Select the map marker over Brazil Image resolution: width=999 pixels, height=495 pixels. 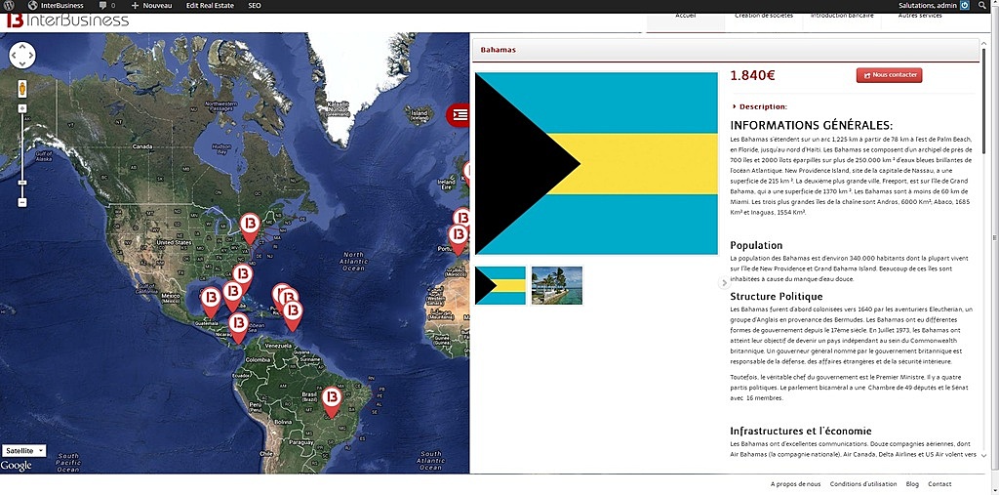(332, 402)
